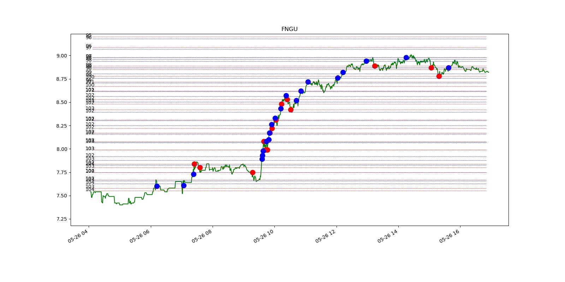Click the FNGU chart title
This screenshot has width=565, height=282.
pyautogui.click(x=289, y=29)
